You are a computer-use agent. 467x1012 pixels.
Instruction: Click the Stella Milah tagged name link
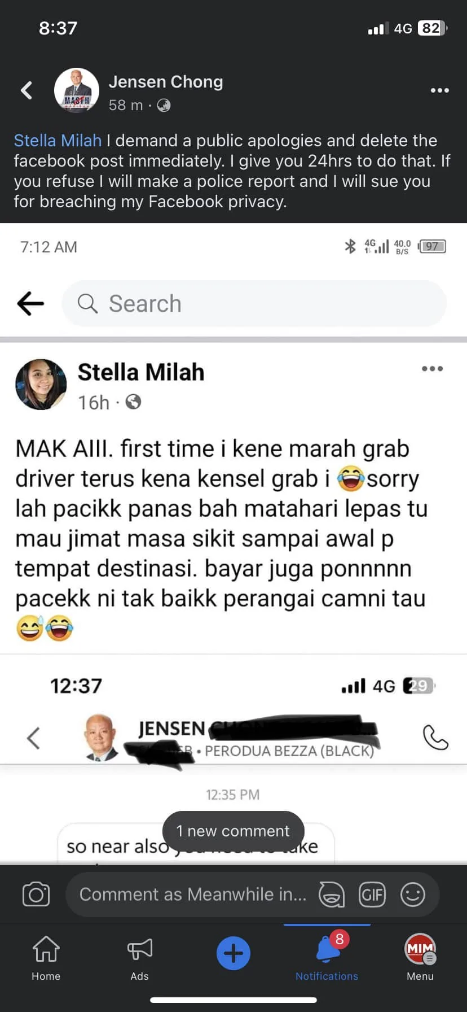pos(58,141)
